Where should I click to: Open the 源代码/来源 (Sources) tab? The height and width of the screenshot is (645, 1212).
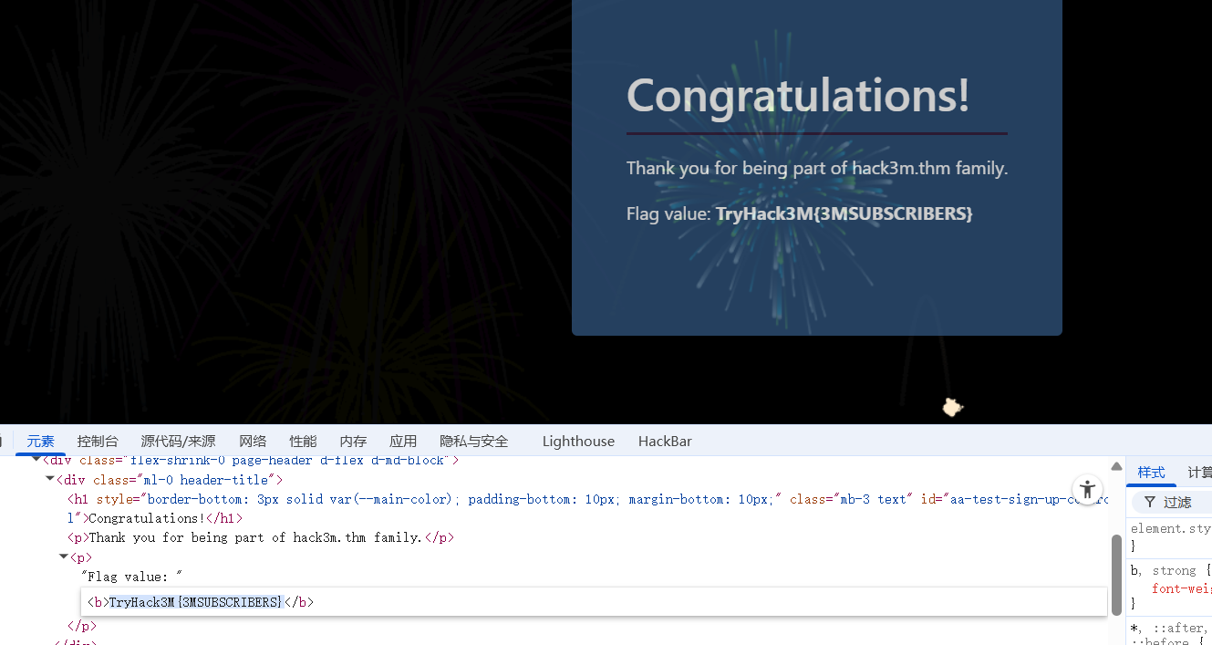click(x=178, y=441)
